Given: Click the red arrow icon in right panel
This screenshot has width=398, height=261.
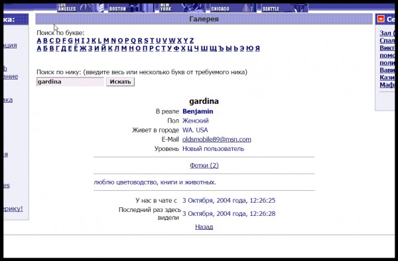Looking at the screenshot, I should click(x=381, y=19).
